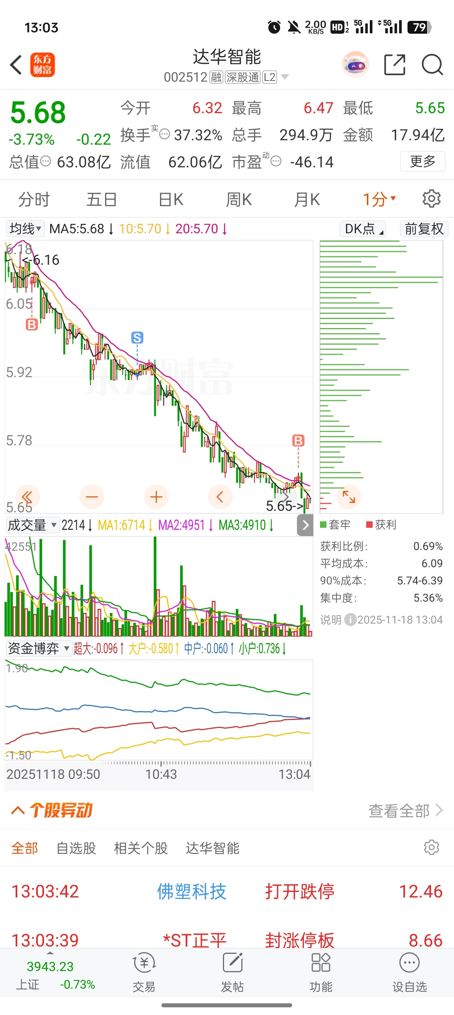Tap the S sell marker on chart
Viewport: 454px width, 1015px height.
(x=137, y=338)
